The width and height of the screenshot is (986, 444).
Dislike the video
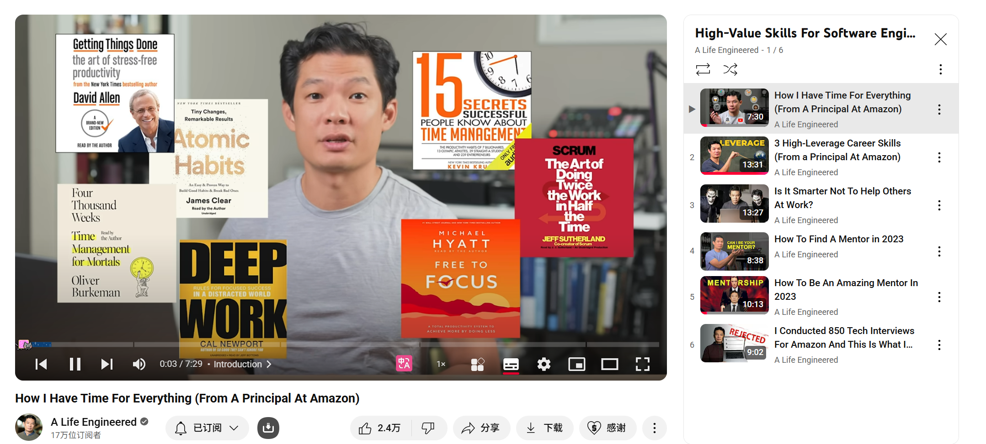coord(428,428)
